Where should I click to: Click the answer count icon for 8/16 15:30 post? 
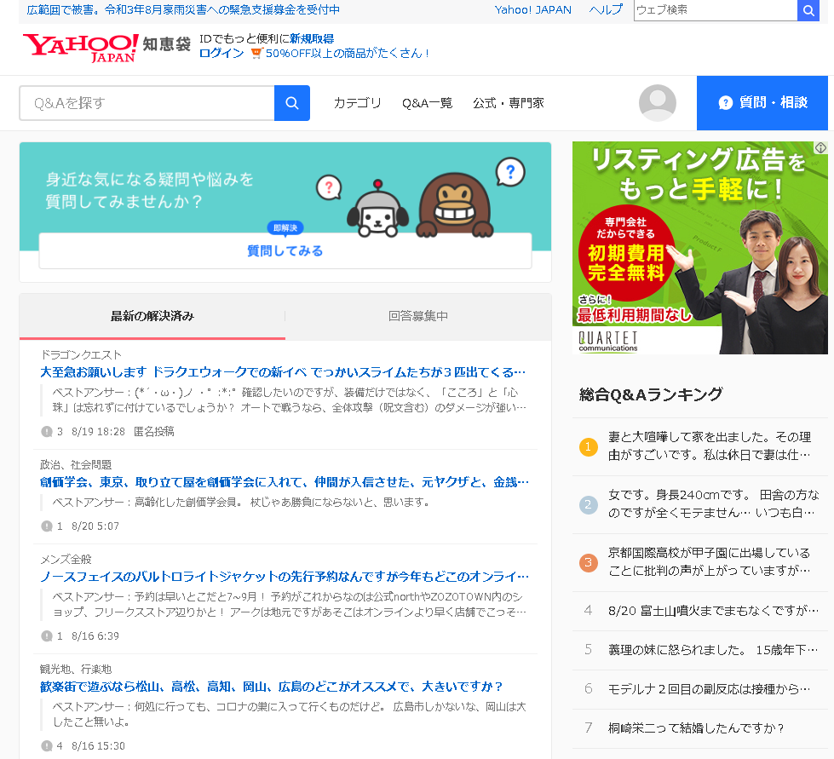click(x=46, y=745)
